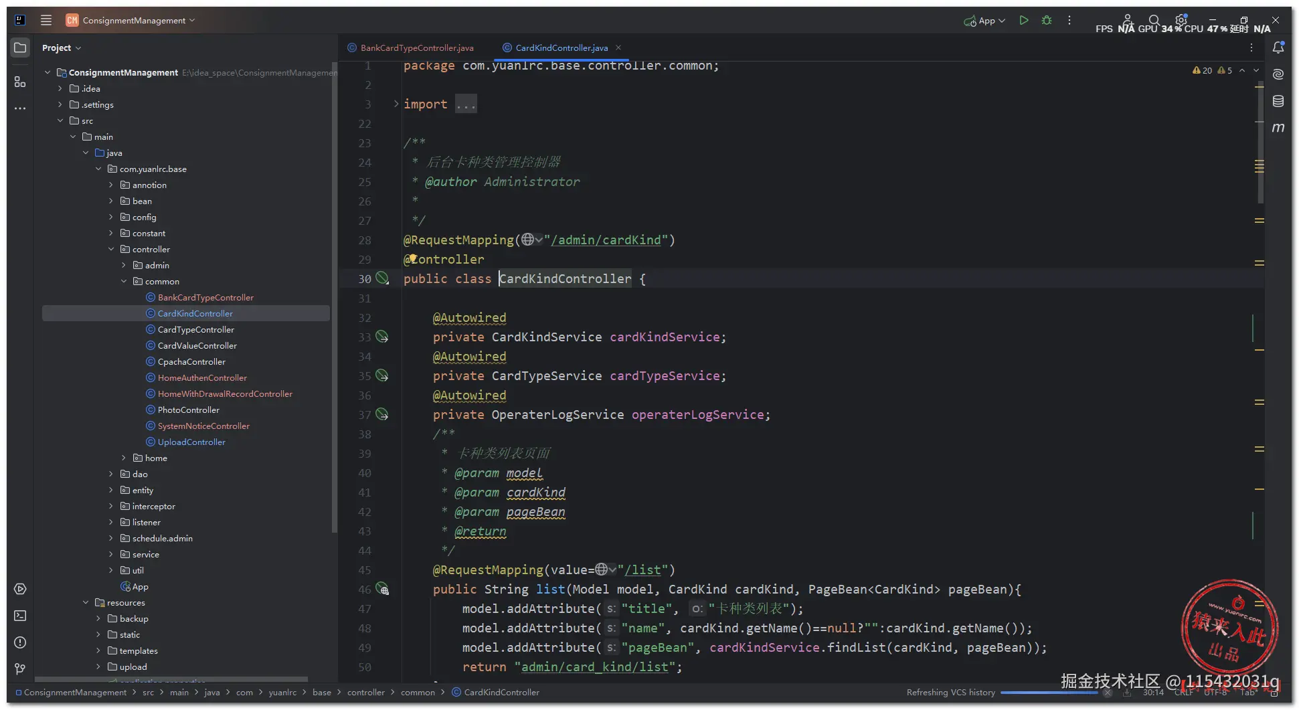Screen dimensions: 1299x710
Task: Click the CardKindController breadcrumb
Action: pos(495,692)
